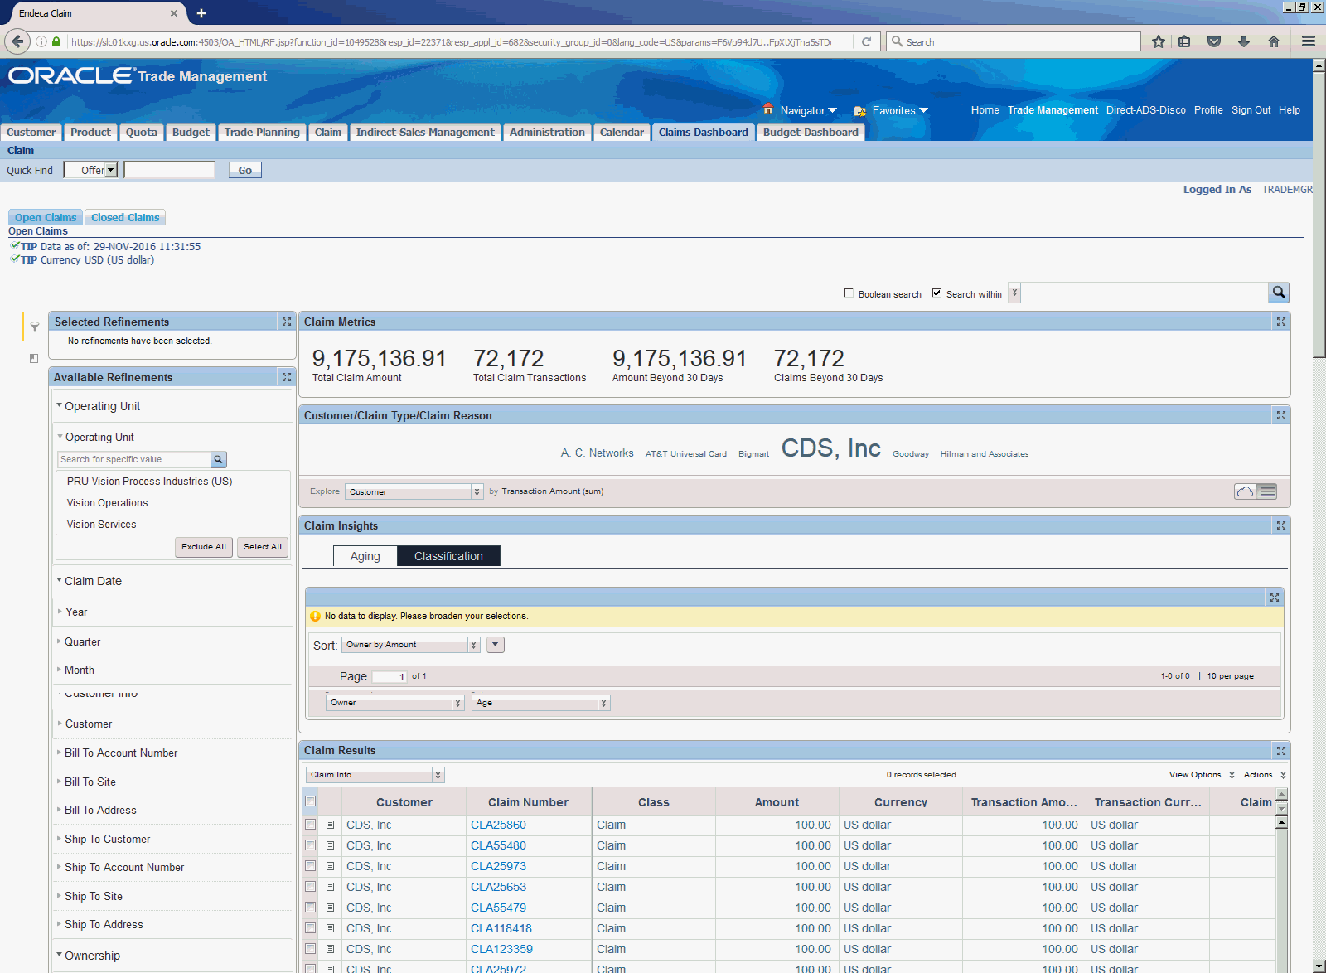Open row details icon for CLA55480

click(x=330, y=845)
